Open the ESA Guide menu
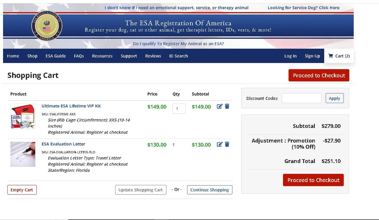The height and width of the screenshot is (220, 379). tap(56, 56)
